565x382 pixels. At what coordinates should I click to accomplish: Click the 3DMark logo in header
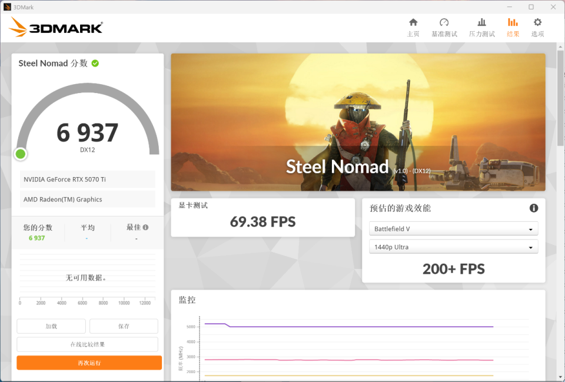tap(56, 27)
